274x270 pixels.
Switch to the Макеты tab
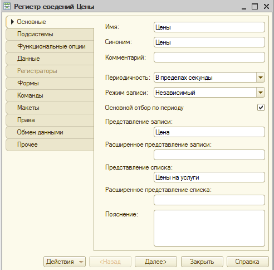click(x=50, y=108)
